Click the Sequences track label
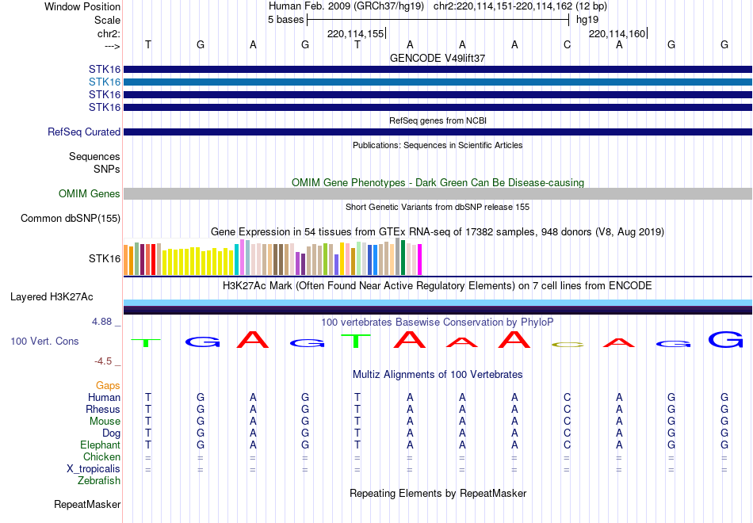The height and width of the screenshot is (523, 753). pos(94,157)
